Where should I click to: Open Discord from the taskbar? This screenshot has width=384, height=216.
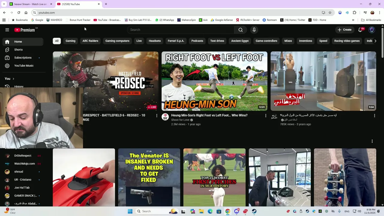click(237, 211)
